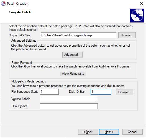The width and height of the screenshot is (146, 138).
Task: Proceed with the Next button
Action: tap(109, 132)
